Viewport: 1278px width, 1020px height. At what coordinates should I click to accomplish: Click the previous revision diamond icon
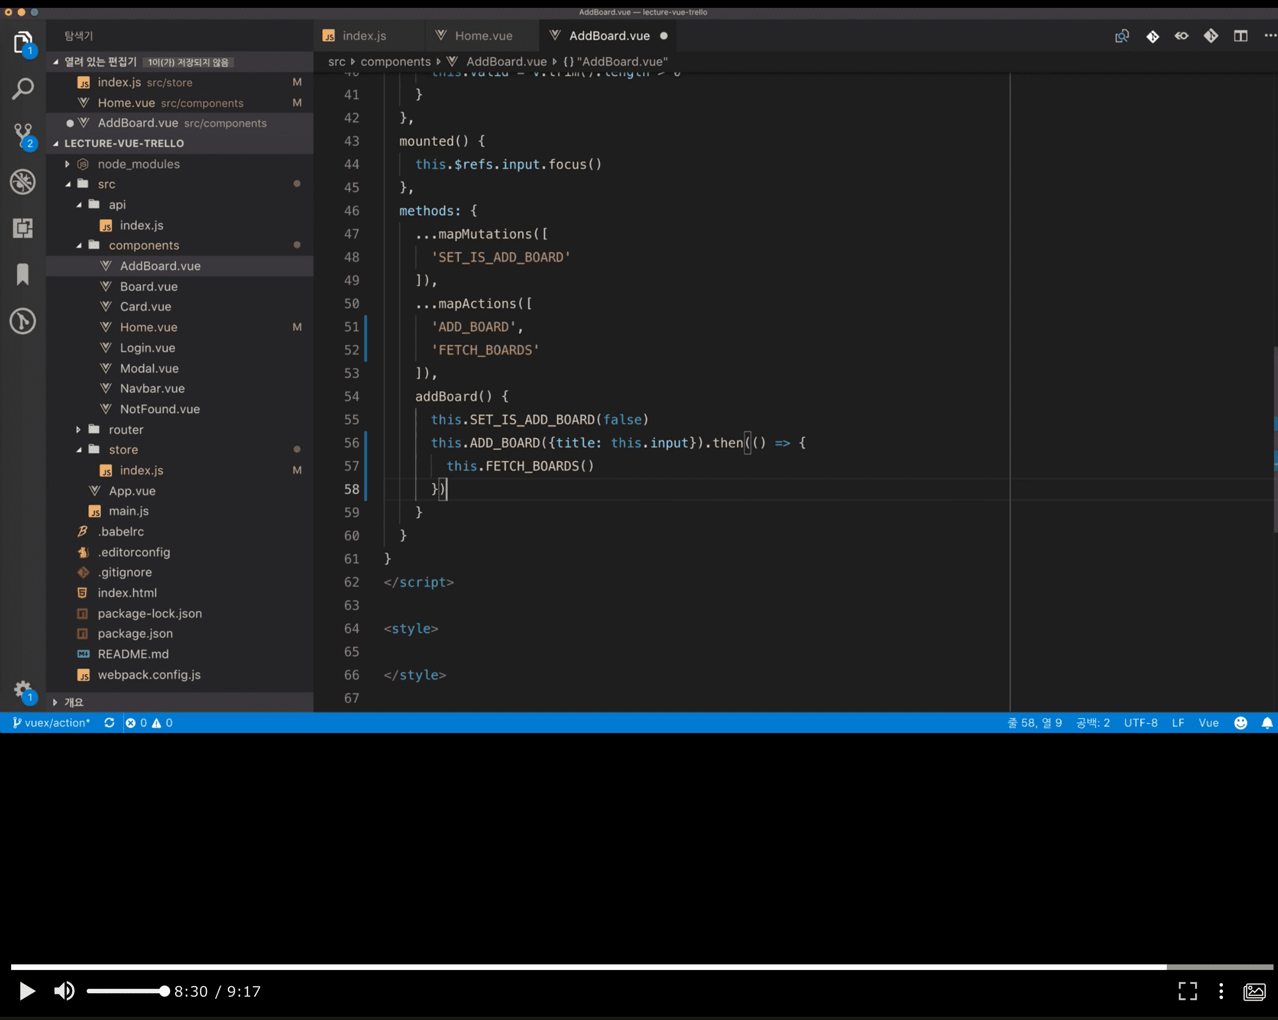click(1152, 36)
